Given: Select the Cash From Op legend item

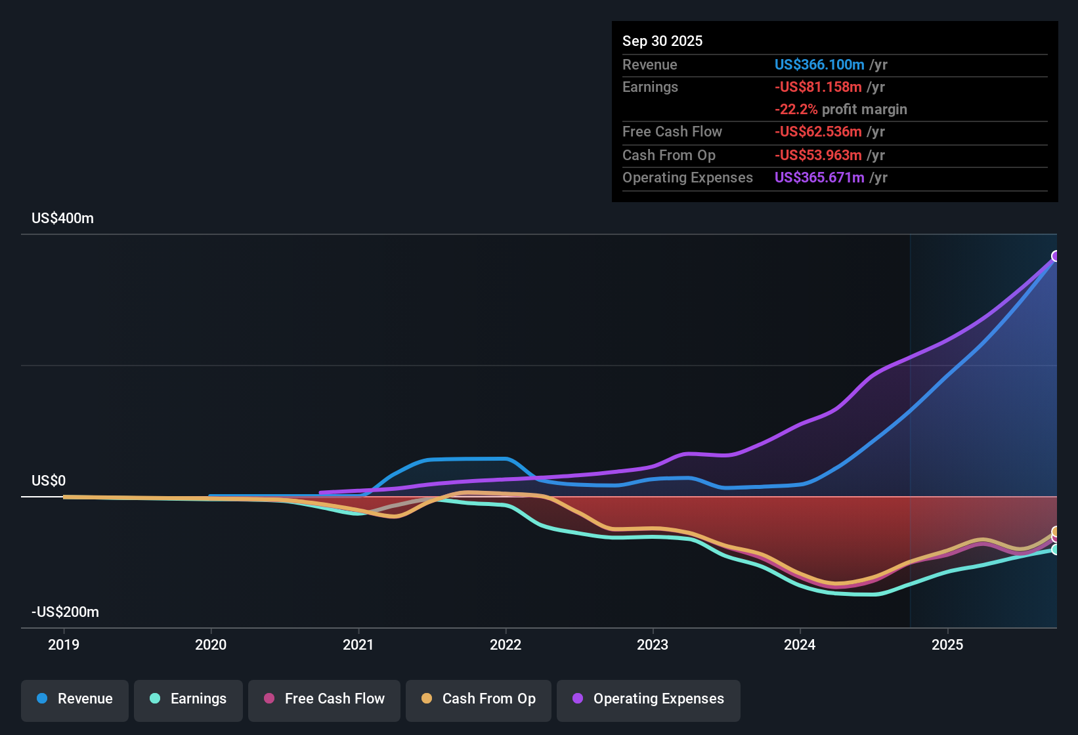Looking at the screenshot, I should point(478,699).
